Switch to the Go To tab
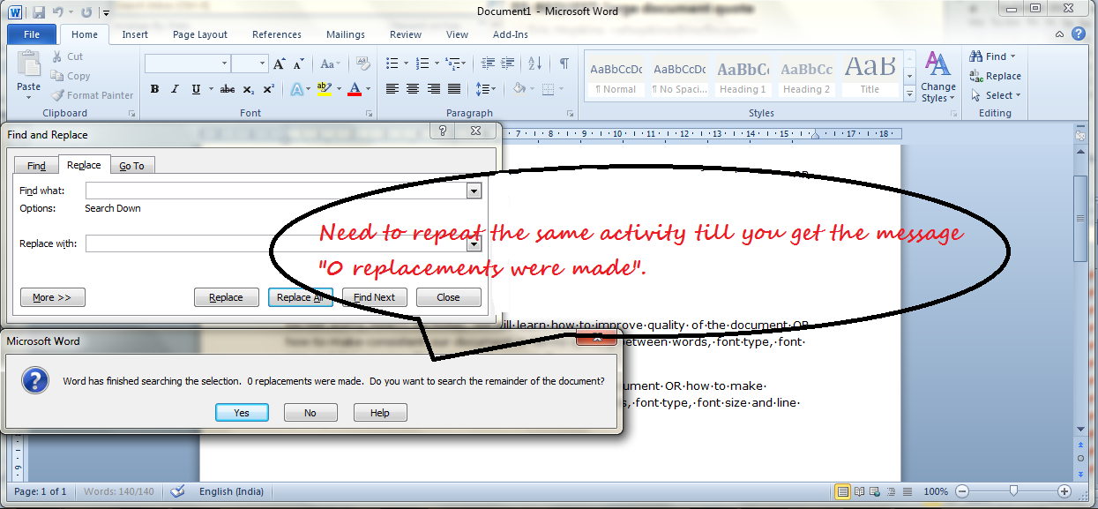The width and height of the screenshot is (1098, 509). pyautogui.click(x=132, y=165)
